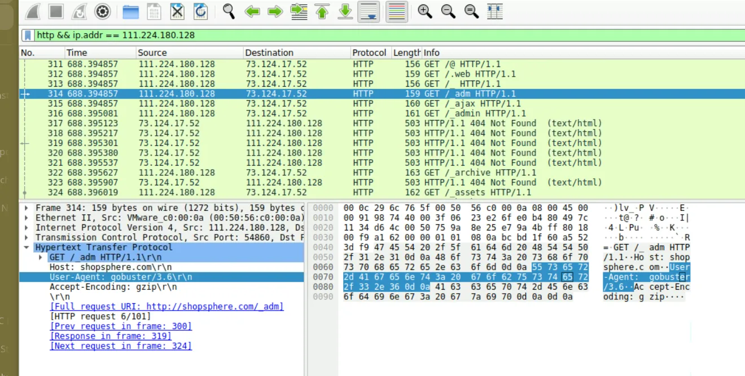Image resolution: width=745 pixels, height=376 pixels.
Task: Zoom in the main window text
Action: point(425,11)
